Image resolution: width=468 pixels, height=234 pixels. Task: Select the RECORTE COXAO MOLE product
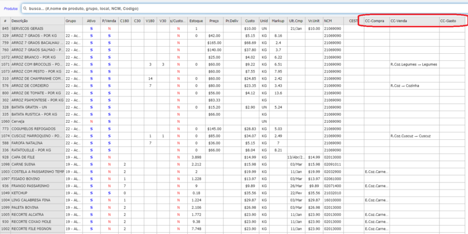pos(37,222)
